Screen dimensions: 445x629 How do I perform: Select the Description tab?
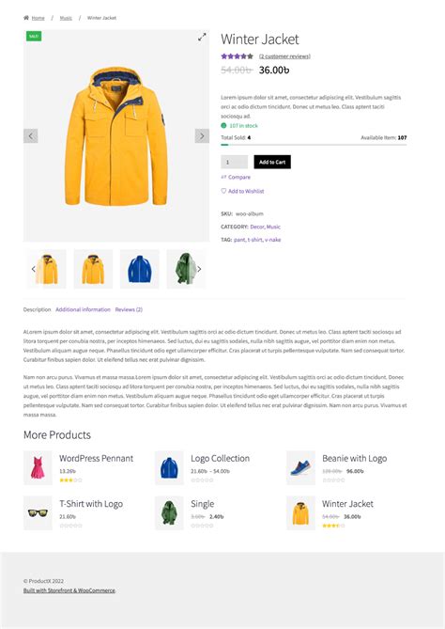pos(37,309)
